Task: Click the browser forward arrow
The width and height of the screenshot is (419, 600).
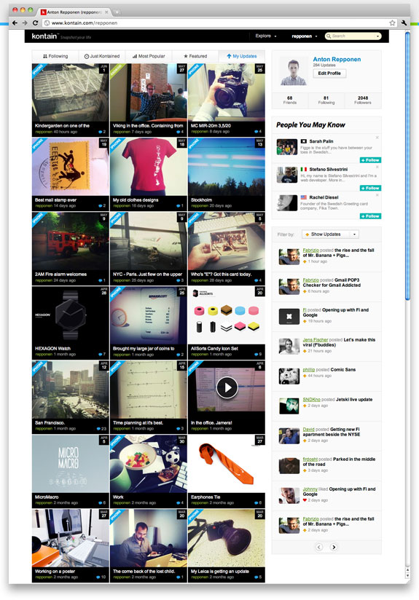Action: pos(25,23)
